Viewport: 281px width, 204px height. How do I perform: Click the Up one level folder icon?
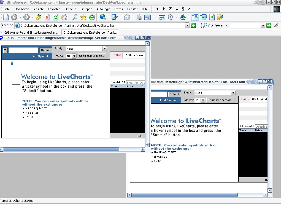[38, 17]
